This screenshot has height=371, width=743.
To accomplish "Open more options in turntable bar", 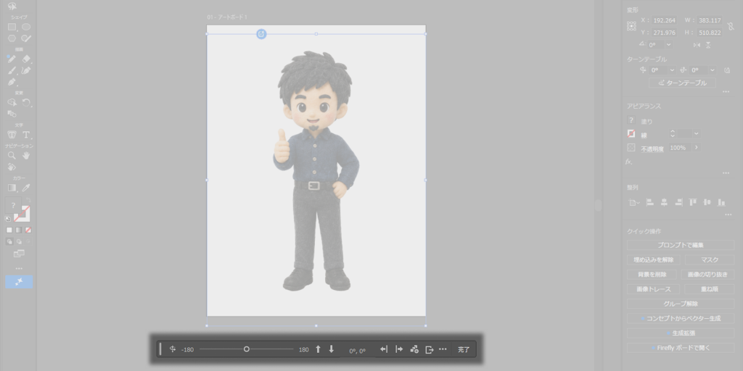I will [x=443, y=349].
